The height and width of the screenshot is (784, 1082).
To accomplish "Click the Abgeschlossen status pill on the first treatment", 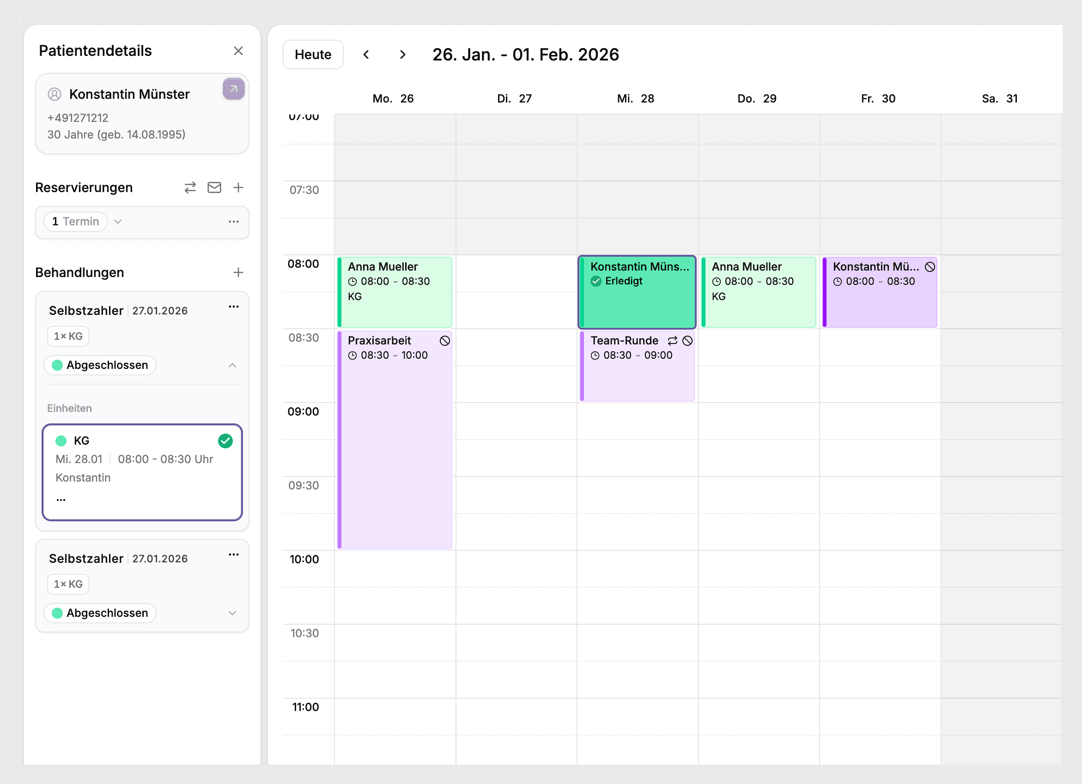I will point(100,365).
